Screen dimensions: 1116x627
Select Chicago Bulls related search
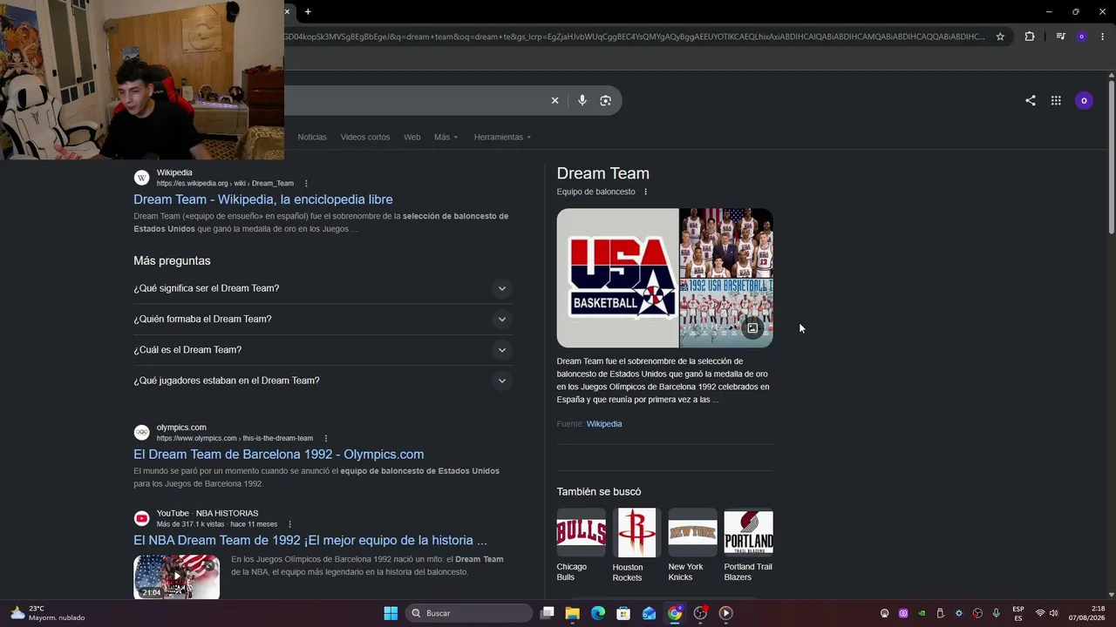click(581, 545)
